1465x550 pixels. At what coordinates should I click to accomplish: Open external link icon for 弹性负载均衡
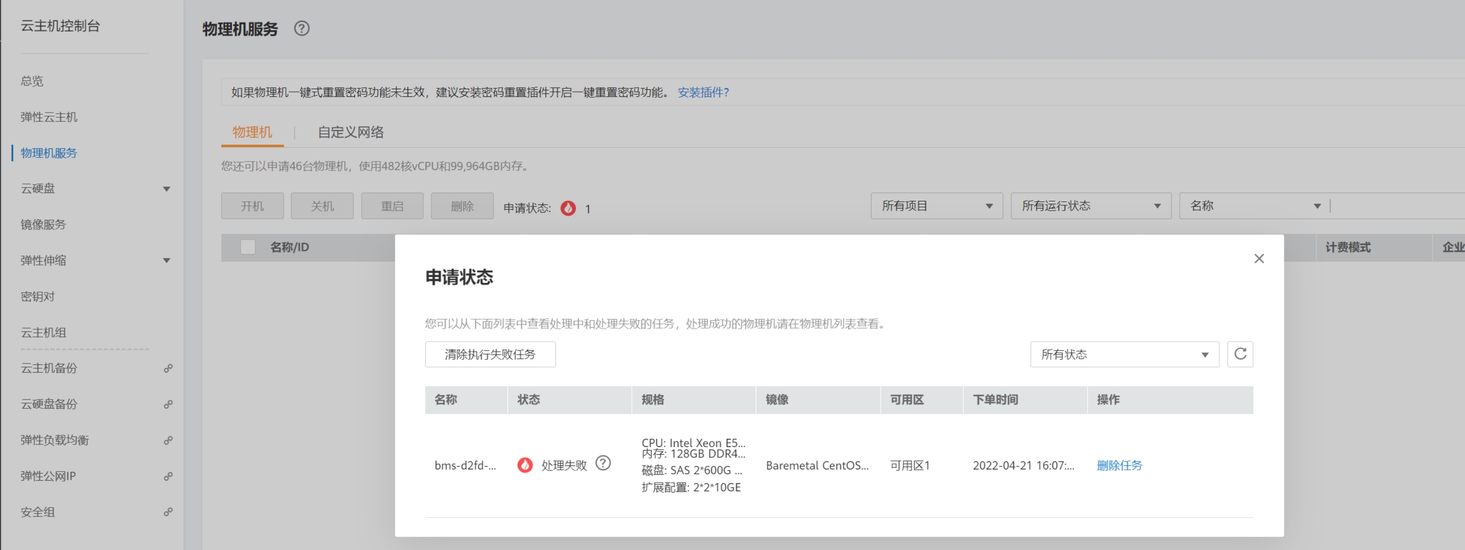tap(168, 440)
